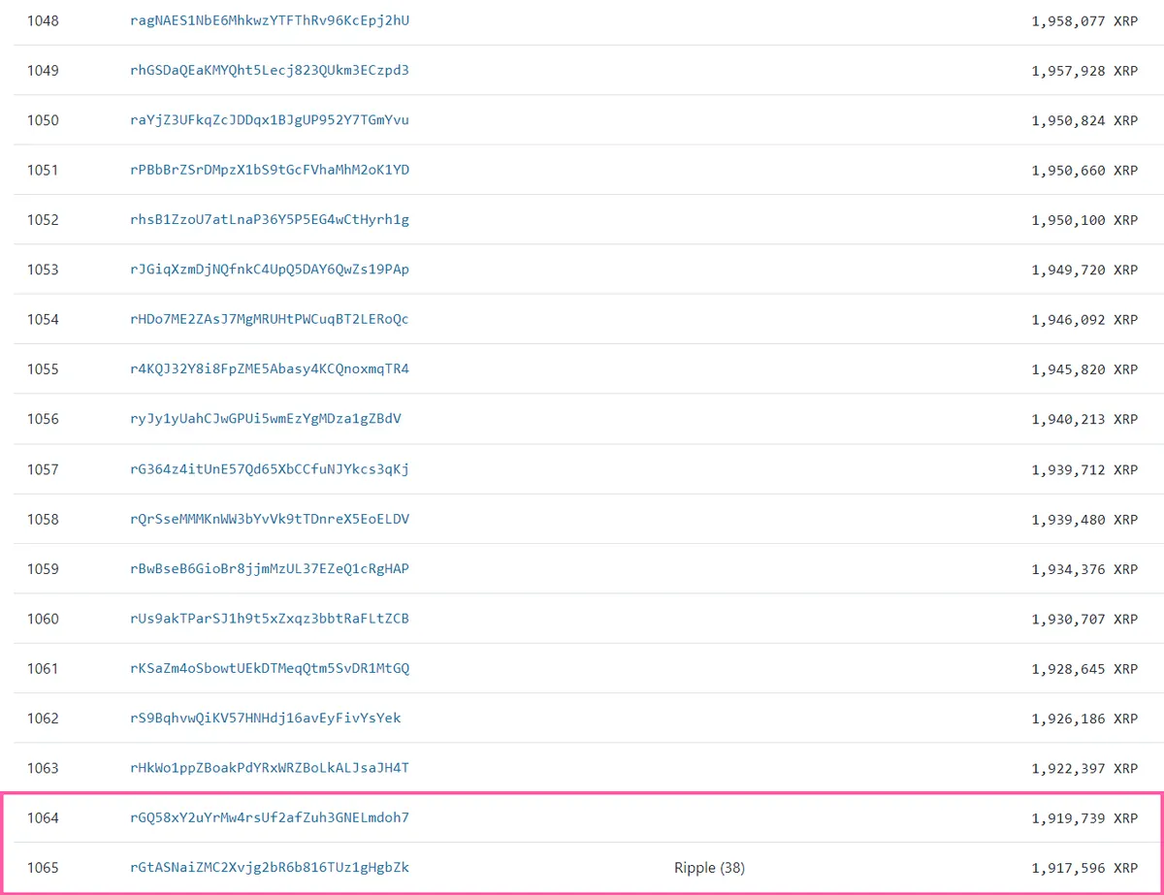Open address rKSaZm4oSbowtUEkDTMeqQtm5SvDR1MtGQ

point(270,668)
